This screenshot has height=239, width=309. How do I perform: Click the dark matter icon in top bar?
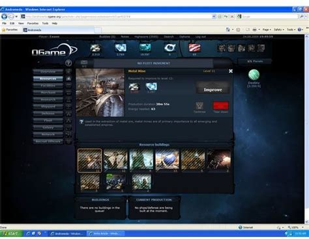[169, 48]
